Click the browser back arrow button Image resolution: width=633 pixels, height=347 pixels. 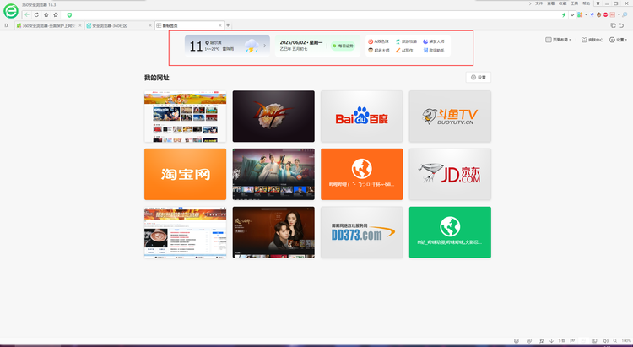pos(26,14)
